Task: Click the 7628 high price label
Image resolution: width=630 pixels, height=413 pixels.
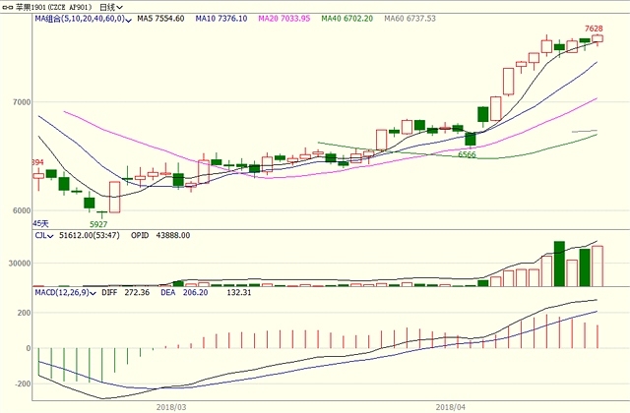Action: coord(594,29)
